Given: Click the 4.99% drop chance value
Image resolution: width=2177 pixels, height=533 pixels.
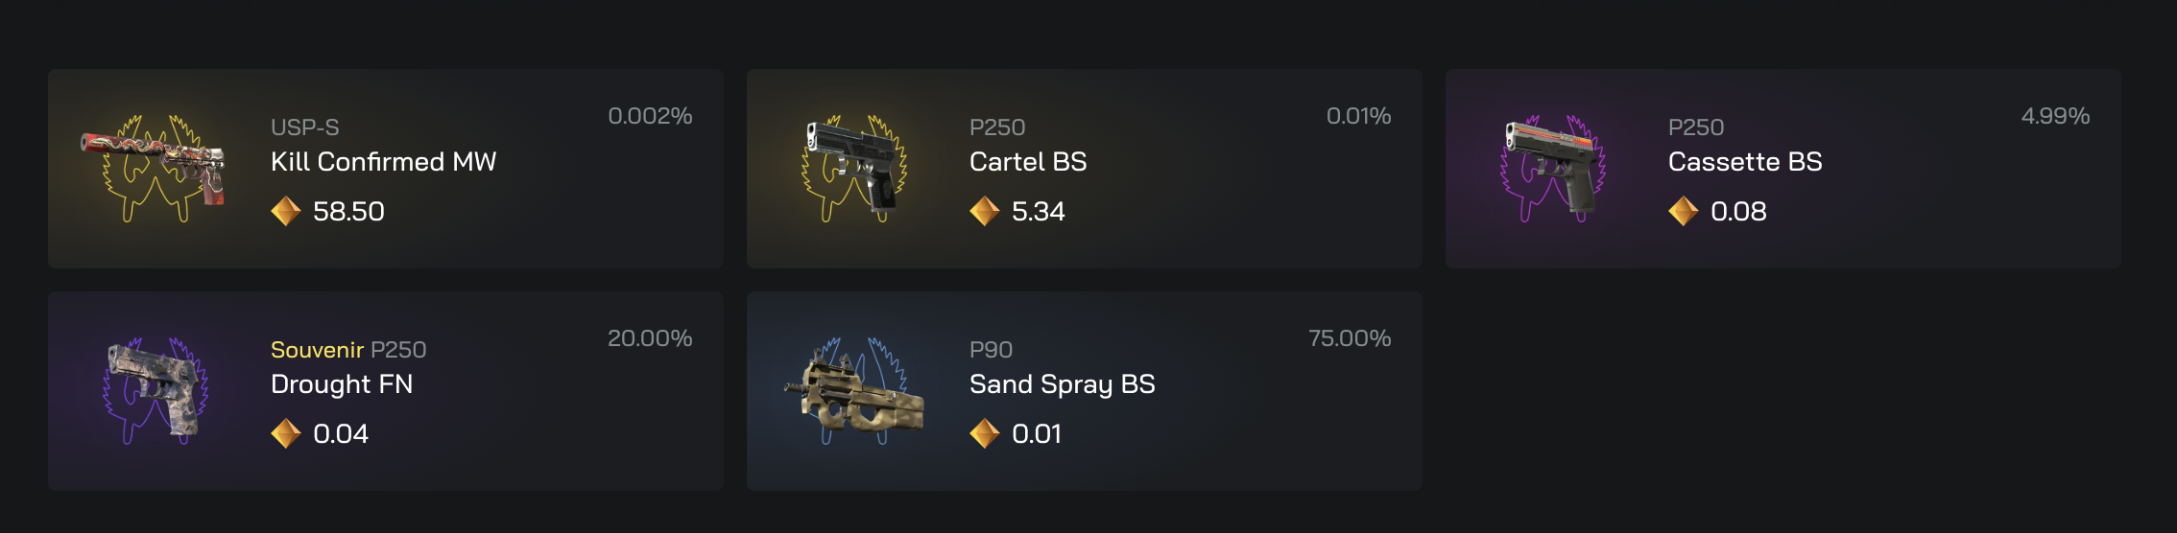Looking at the screenshot, I should click(x=2055, y=116).
